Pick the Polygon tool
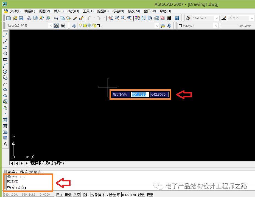This screenshot has height=197, width=255. pyautogui.click(x=5, y=53)
